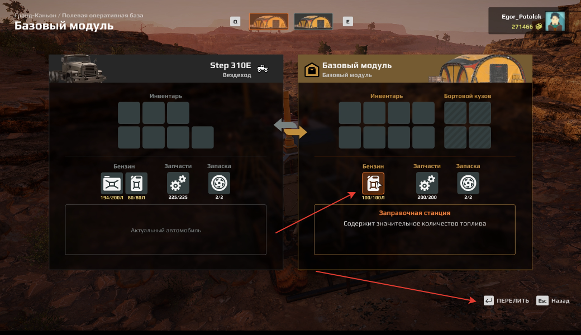Select the base module spare wheel icon
Image resolution: width=581 pixels, height=335 pixels.
click(468, 183)
